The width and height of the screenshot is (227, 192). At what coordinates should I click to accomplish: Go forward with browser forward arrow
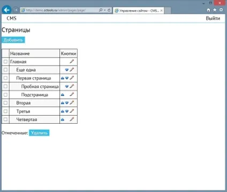pyautogui.click(x=16, y=10)
